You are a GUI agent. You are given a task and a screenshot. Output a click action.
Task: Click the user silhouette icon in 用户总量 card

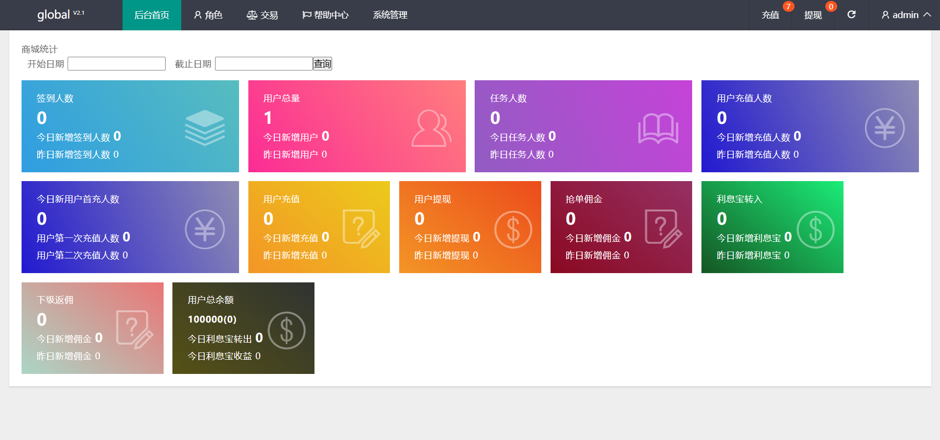(x=431, y=128)
